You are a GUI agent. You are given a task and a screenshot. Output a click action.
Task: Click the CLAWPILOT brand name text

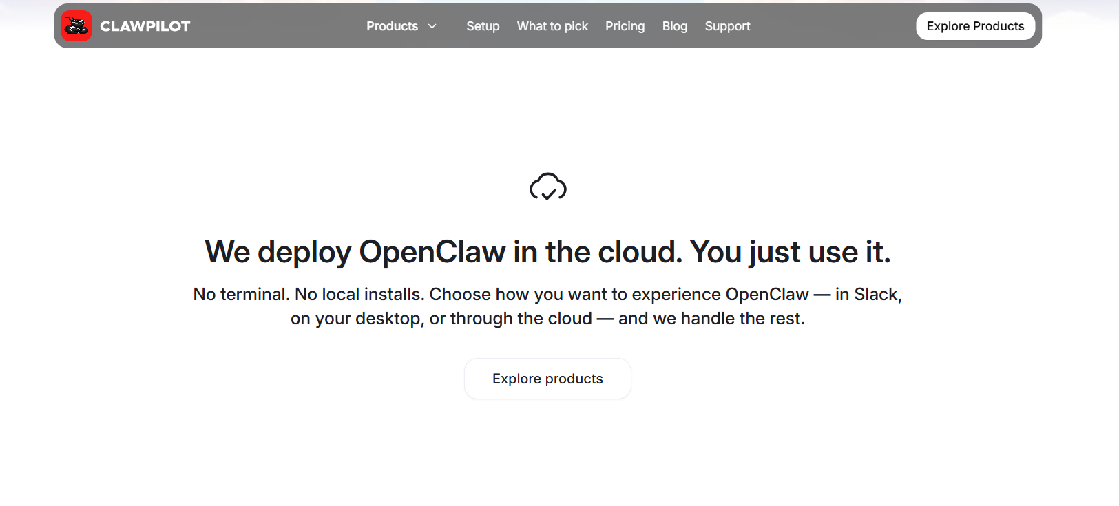tap(145, 26)
